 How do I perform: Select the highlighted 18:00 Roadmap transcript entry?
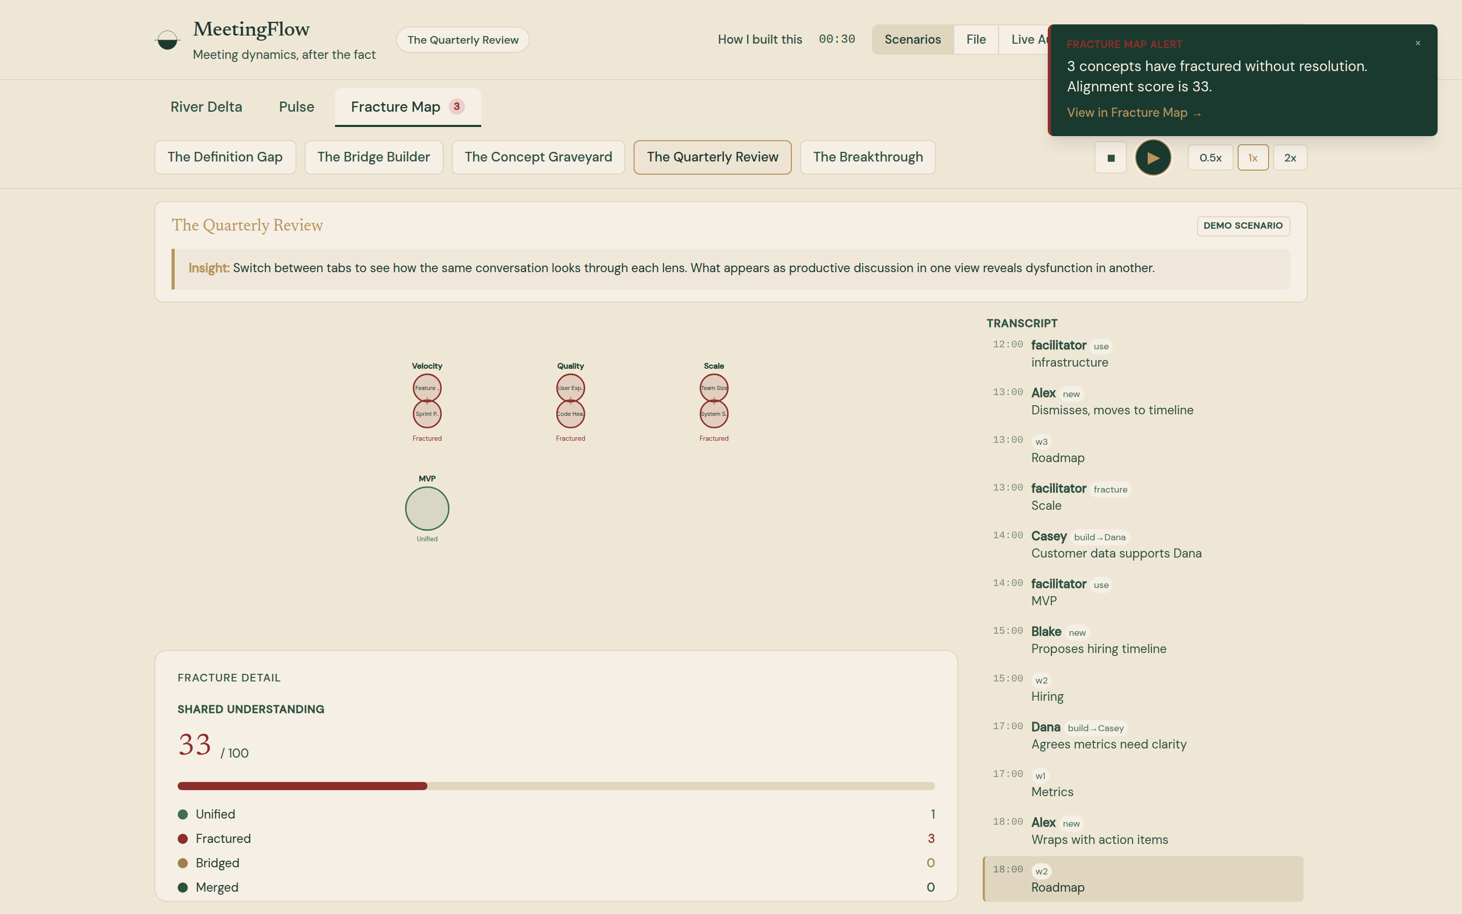click(x=1143, y=879)
